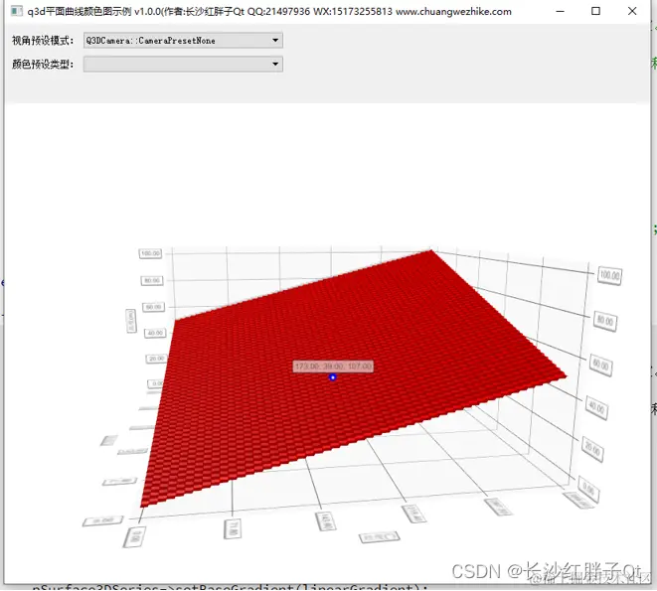
Task: Click the 40.00 label on the left vertical axis
Action: click(155, 333)
